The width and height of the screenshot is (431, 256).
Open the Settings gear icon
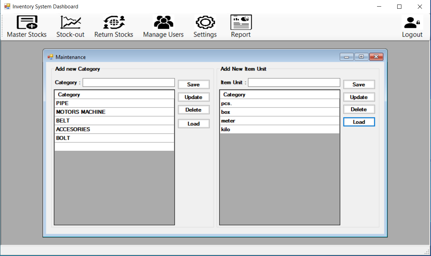205,23
